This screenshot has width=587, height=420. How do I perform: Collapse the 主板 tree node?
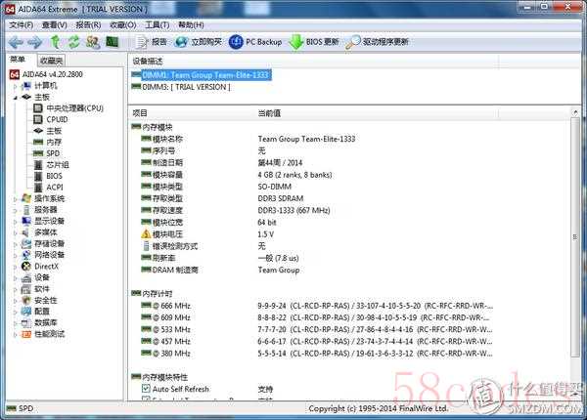(15, 98)
